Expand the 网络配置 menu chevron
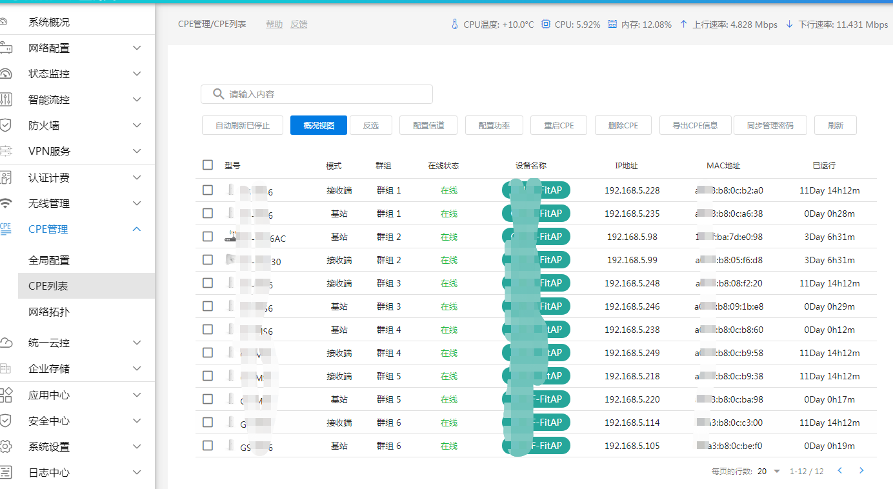Screen dimensions: 893x489 click(137, 48)
